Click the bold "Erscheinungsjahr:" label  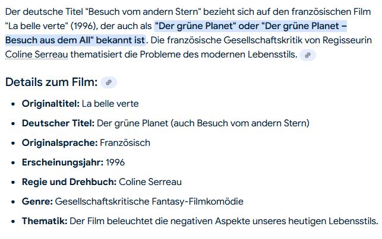(62, 162)
